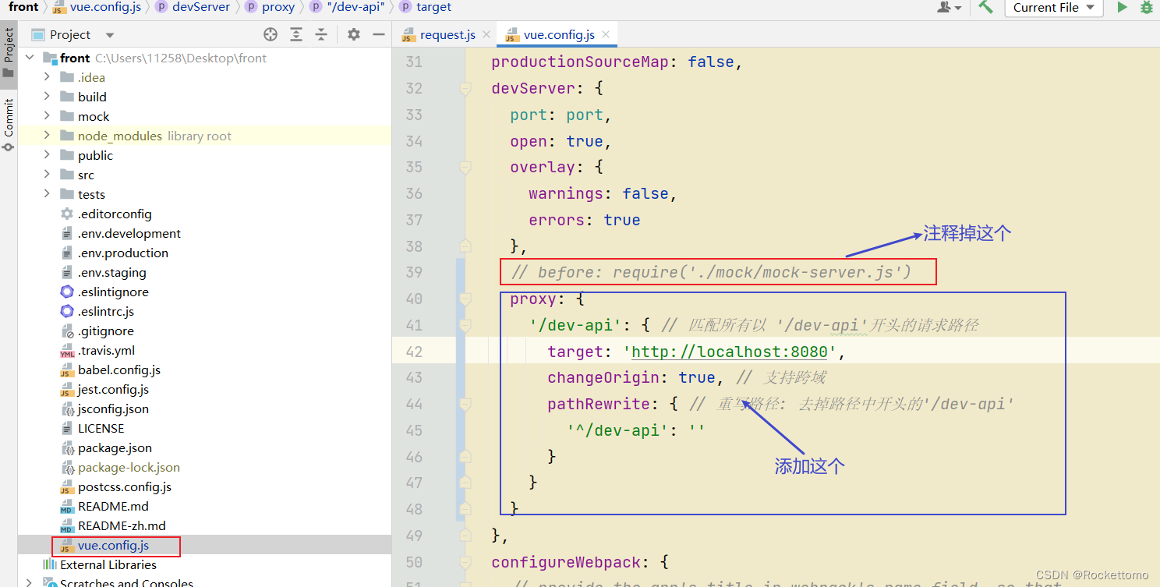Screen dimensions: 1160x587
Task: Expand the .idea folder
Action: [x=47, y=77]
